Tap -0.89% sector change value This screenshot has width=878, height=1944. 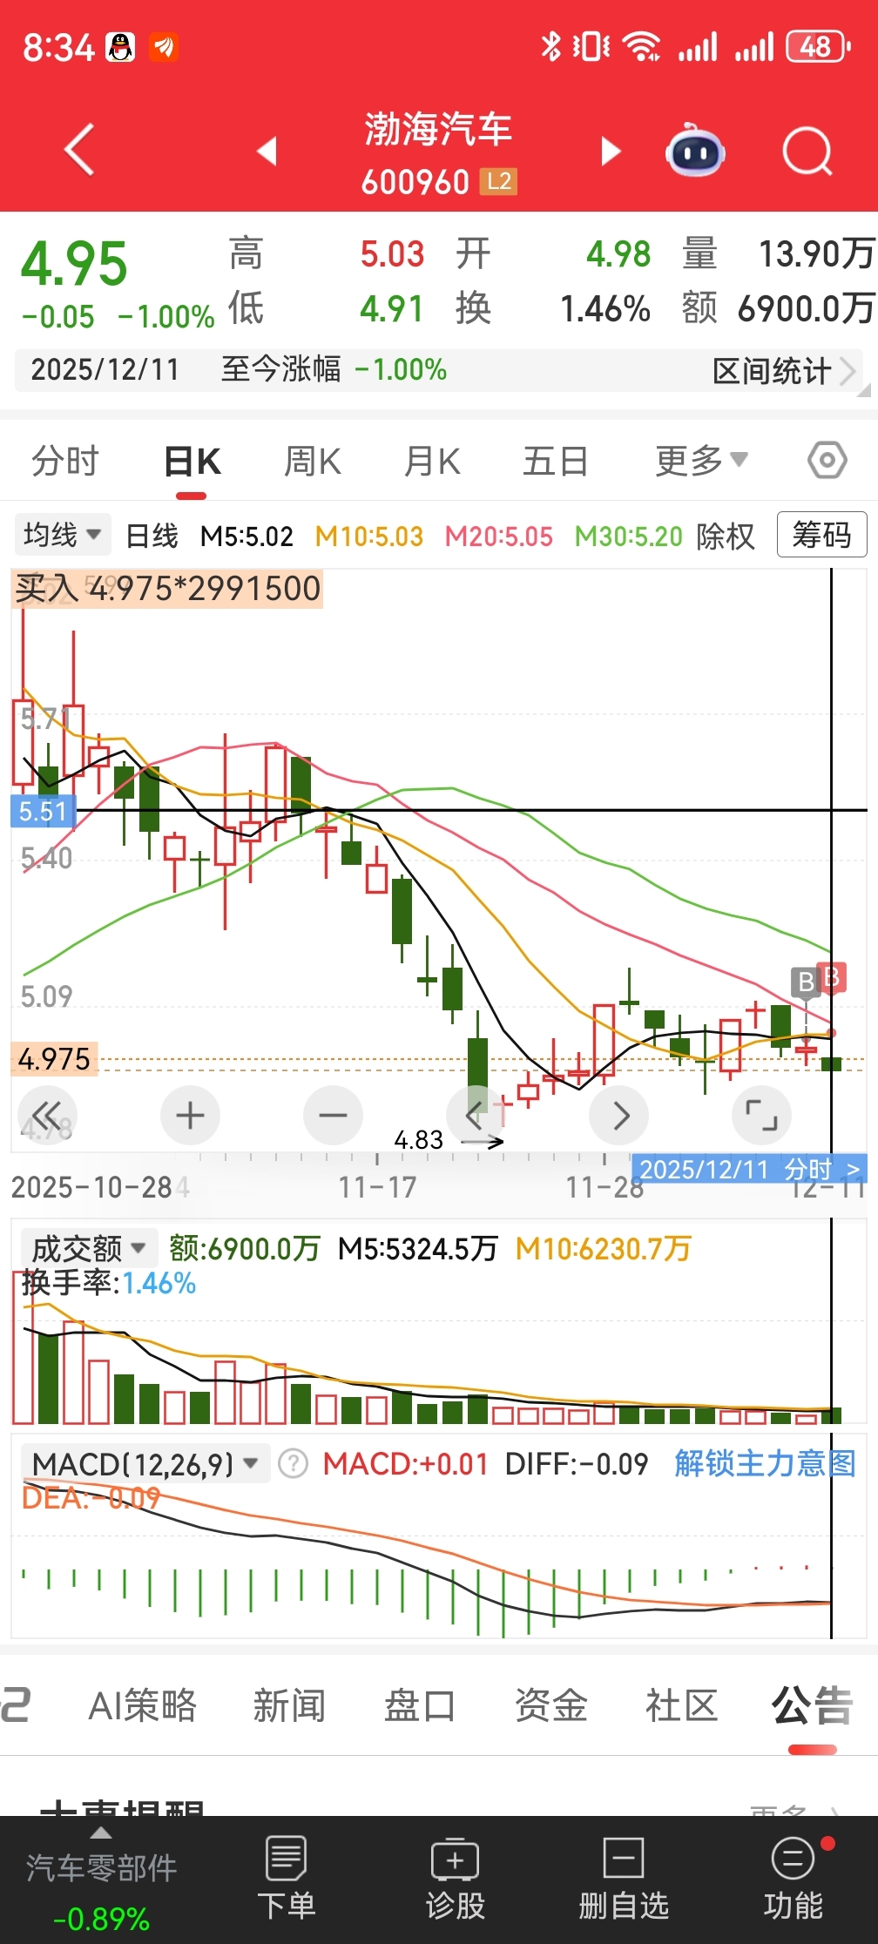pyautogui.click(x=101, y=1919)
